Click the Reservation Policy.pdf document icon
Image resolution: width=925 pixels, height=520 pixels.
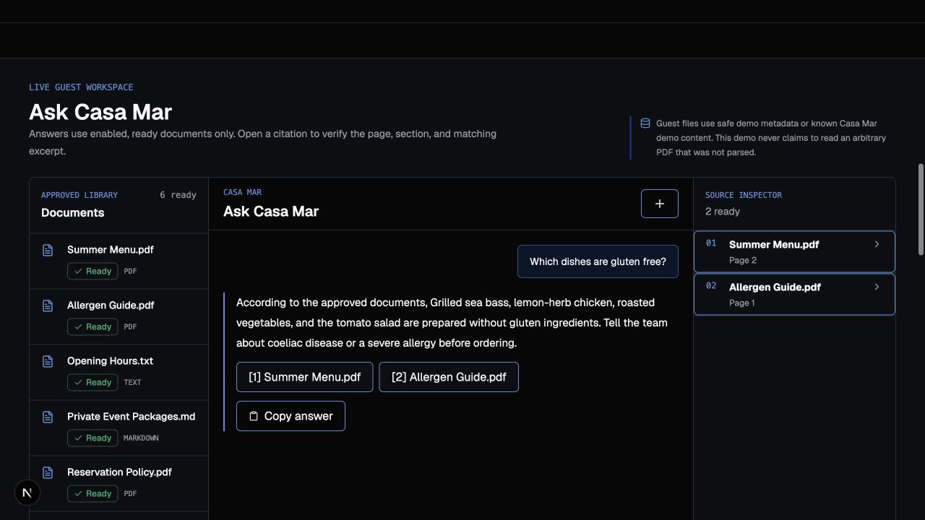(48, 472)
